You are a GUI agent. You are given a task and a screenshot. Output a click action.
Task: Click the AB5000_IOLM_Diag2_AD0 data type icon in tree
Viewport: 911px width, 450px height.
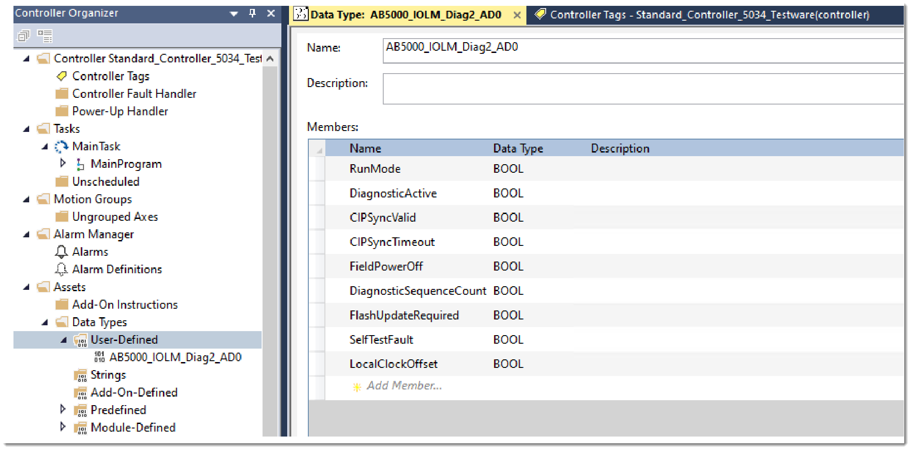99,357
